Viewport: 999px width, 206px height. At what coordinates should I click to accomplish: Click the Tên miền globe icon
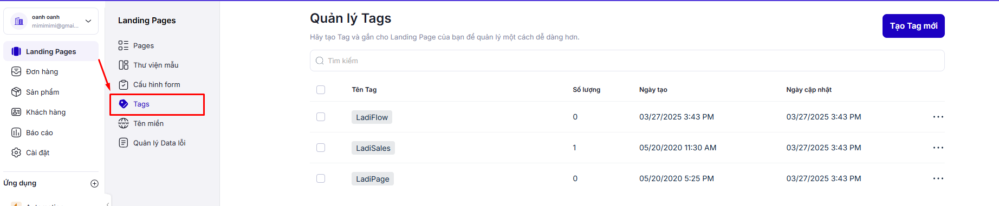[124, 123]
